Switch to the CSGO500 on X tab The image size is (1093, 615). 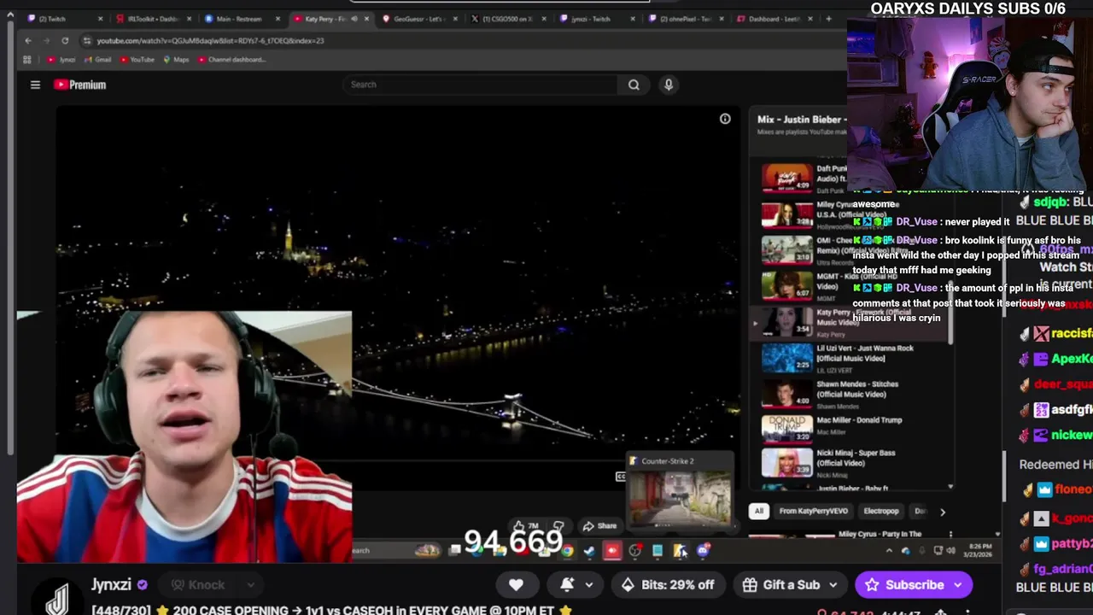pos(510,19)
